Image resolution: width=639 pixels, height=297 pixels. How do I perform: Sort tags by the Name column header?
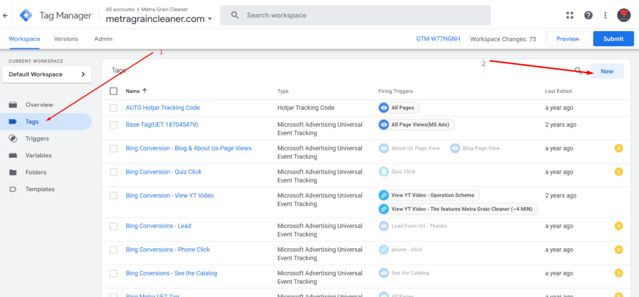pyautogui.click(x=136, y=91)
